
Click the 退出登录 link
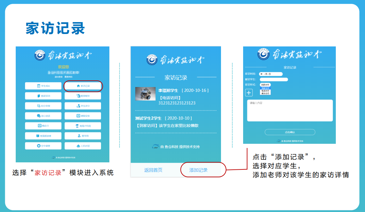(x=59, y=77)
